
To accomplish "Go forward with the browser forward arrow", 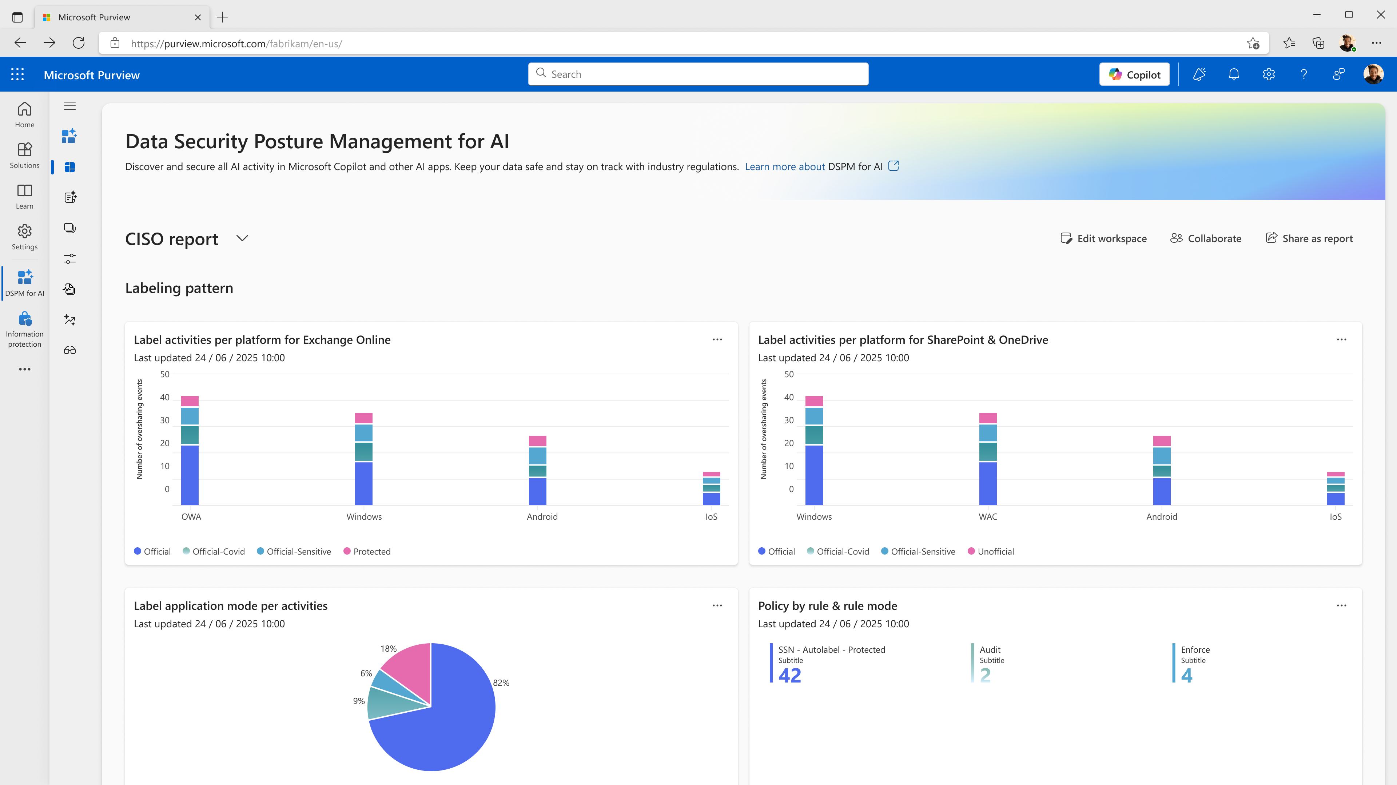I will pyautogui.click(x=49, y=43).
